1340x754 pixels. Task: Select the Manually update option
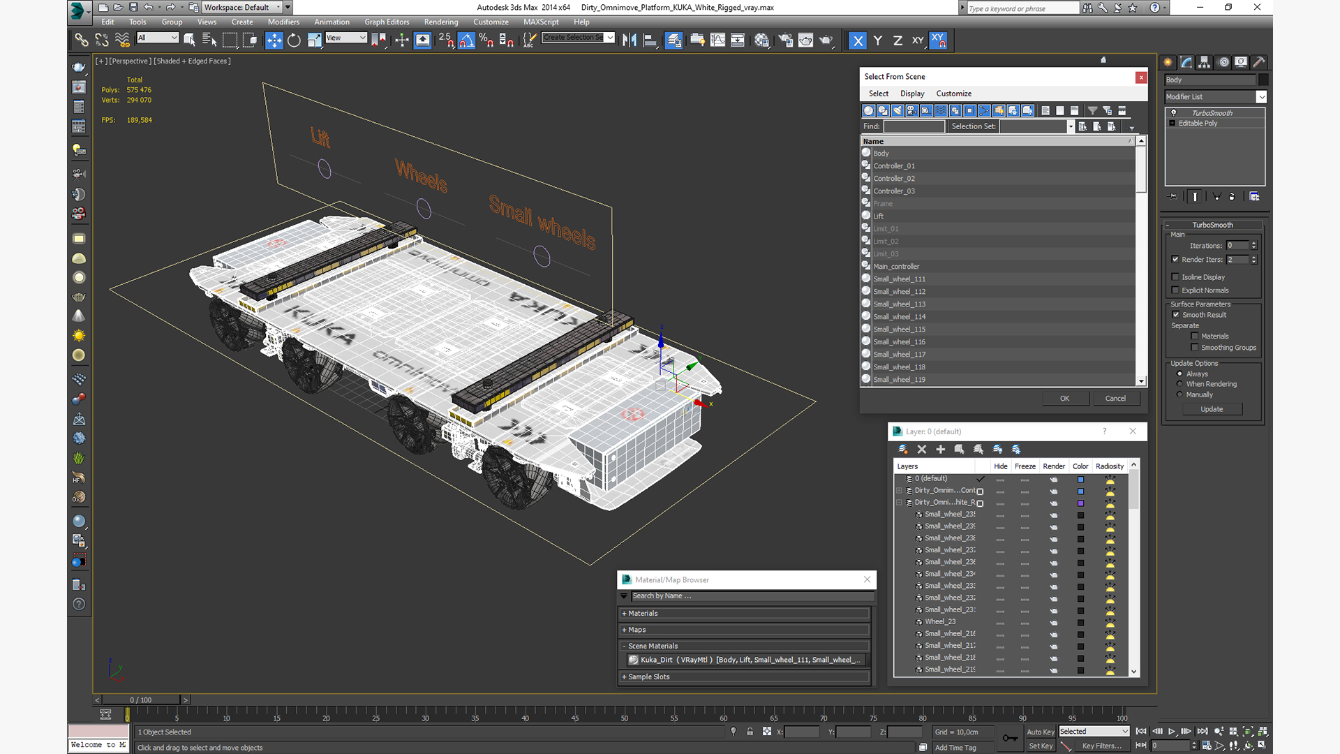(x=1180, y=394)
